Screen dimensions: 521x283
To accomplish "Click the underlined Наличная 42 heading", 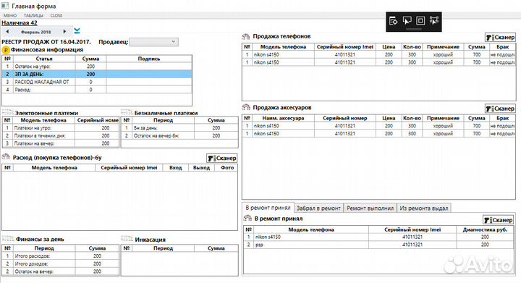I will [20, 23].
